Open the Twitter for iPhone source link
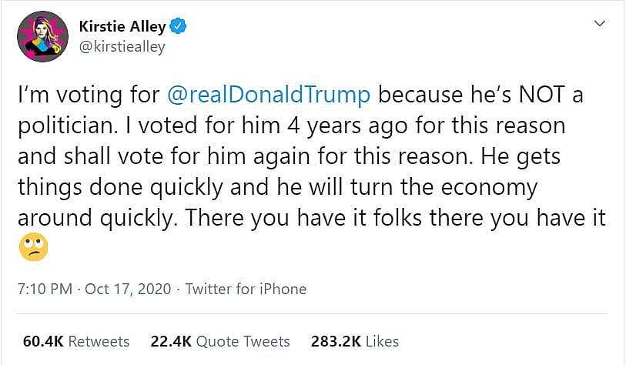The height and width of the screenshot is (365, 626). tap(246, 290)
